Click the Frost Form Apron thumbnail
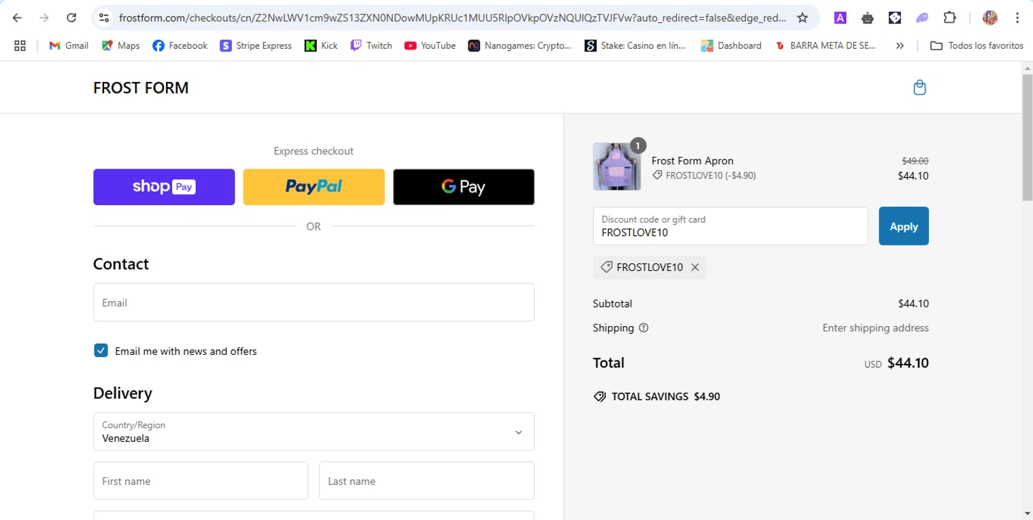The width and height of the screenshot is (1033, 520). coord(617,166)
